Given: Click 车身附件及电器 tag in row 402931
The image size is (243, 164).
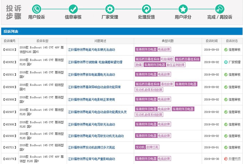Looking at the screenshot, I should pyautogui.click(x=146, y=74).
